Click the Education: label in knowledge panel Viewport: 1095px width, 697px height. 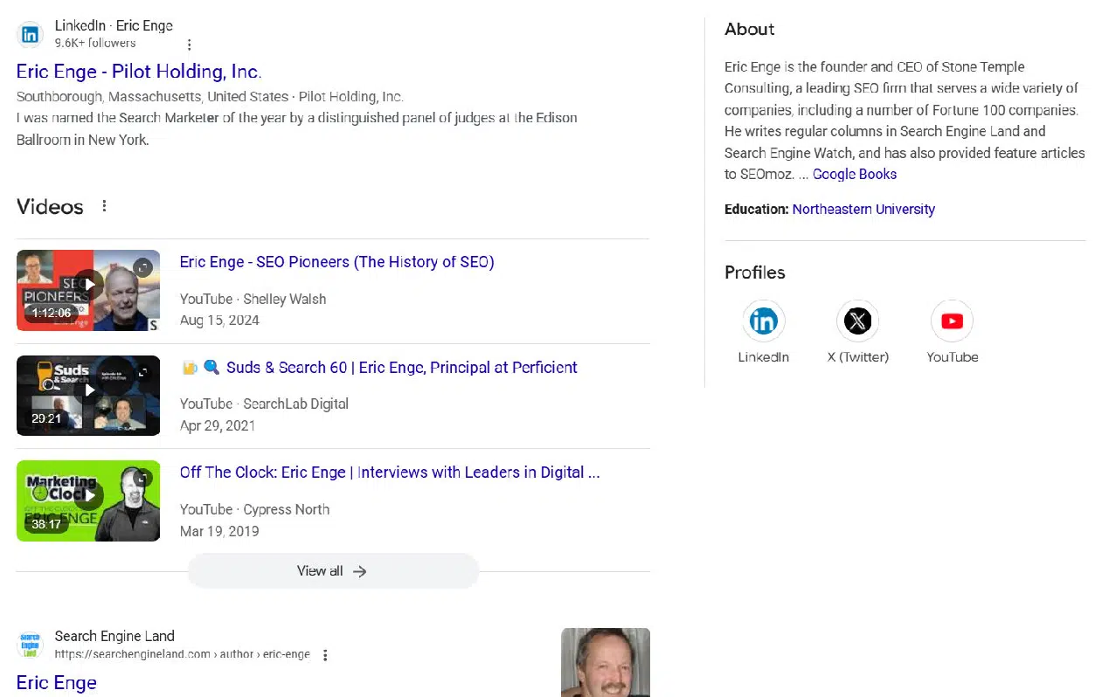(x=757, y=210)
